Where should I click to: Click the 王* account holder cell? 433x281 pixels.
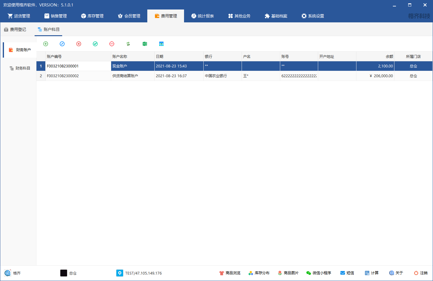click(261, 76)
